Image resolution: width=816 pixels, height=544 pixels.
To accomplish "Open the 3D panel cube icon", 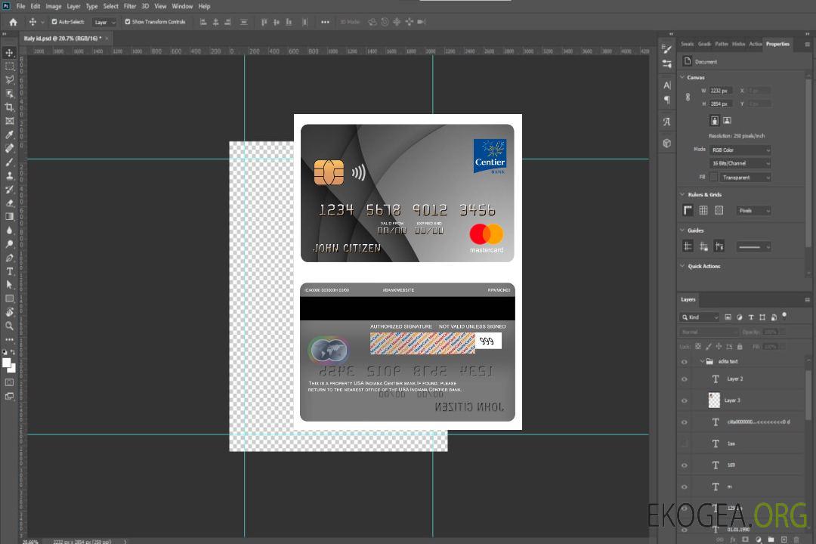I will pos(667,143).
